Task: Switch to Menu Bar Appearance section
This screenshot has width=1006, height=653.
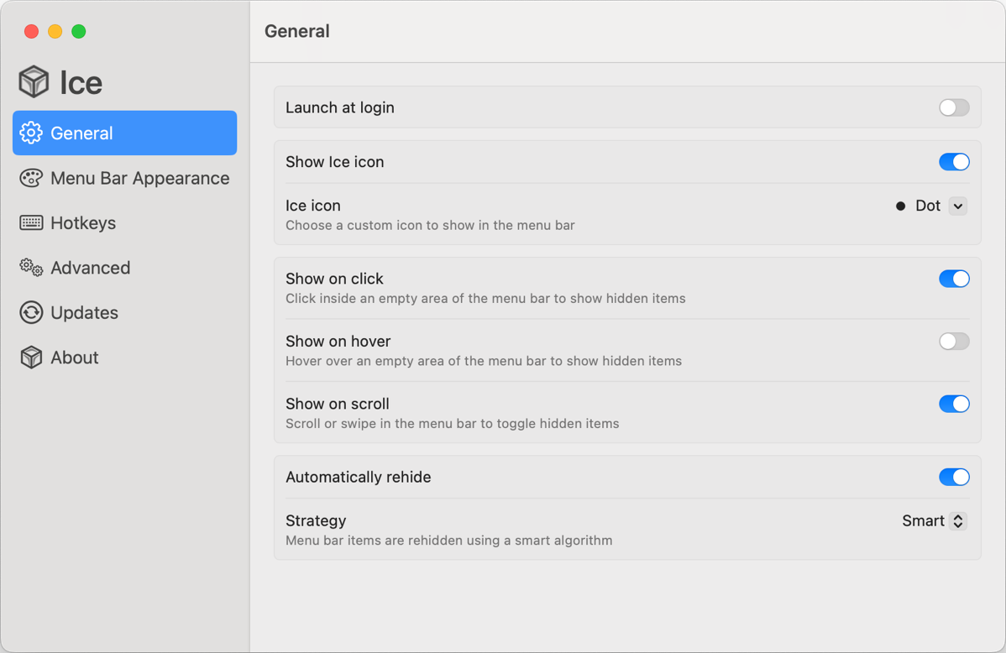Action: pyautogui.click(x=139, y=178)
